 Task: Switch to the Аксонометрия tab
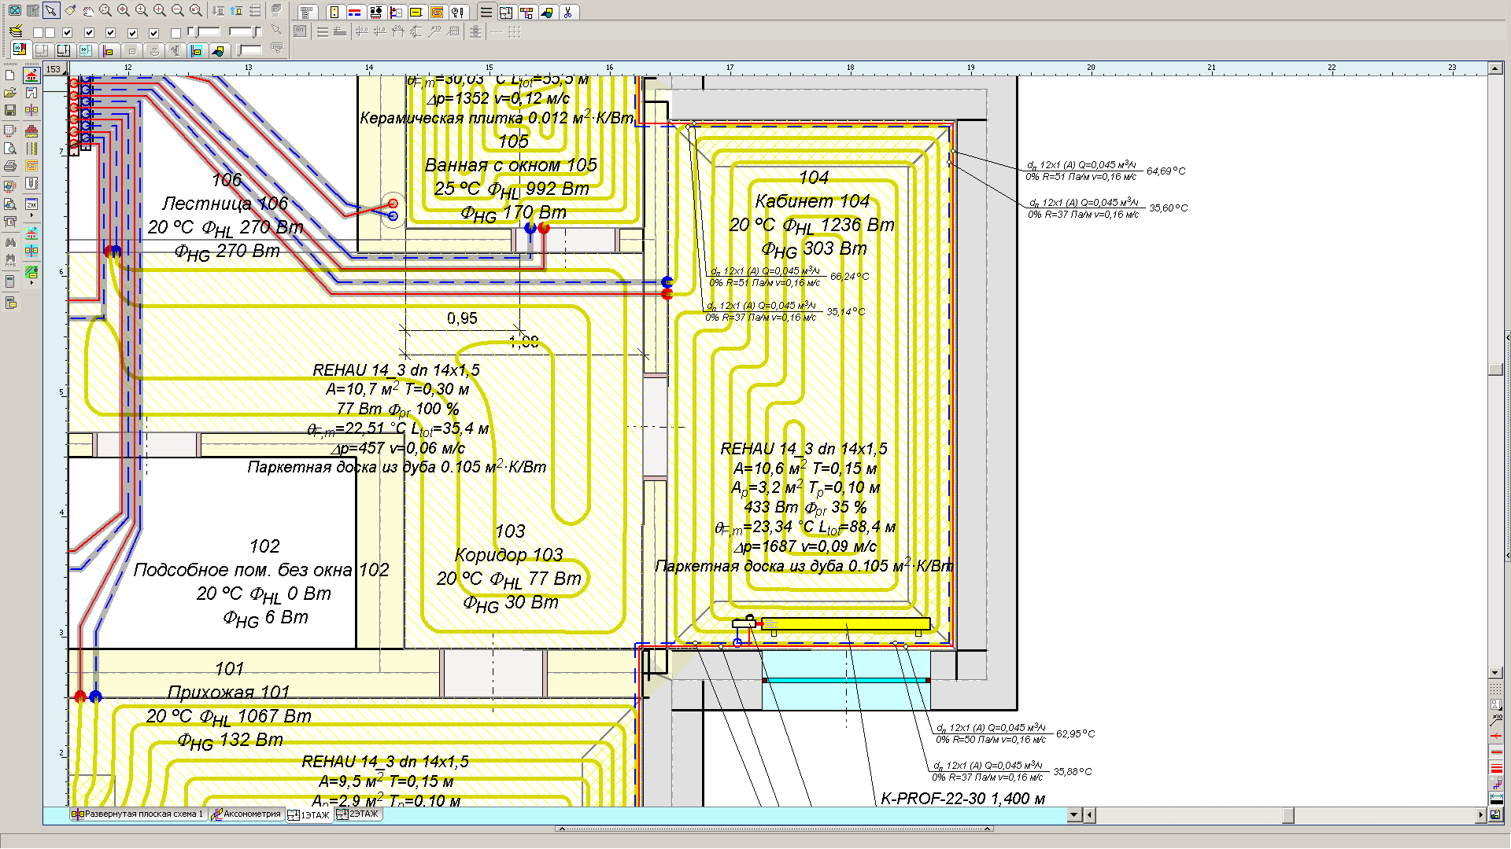click(x=251, y=814)
